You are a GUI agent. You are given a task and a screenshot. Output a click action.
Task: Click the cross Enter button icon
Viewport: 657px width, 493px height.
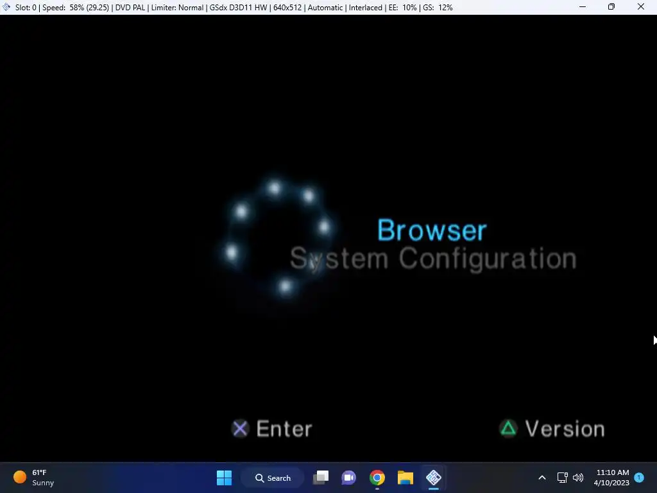coord(240,428)
